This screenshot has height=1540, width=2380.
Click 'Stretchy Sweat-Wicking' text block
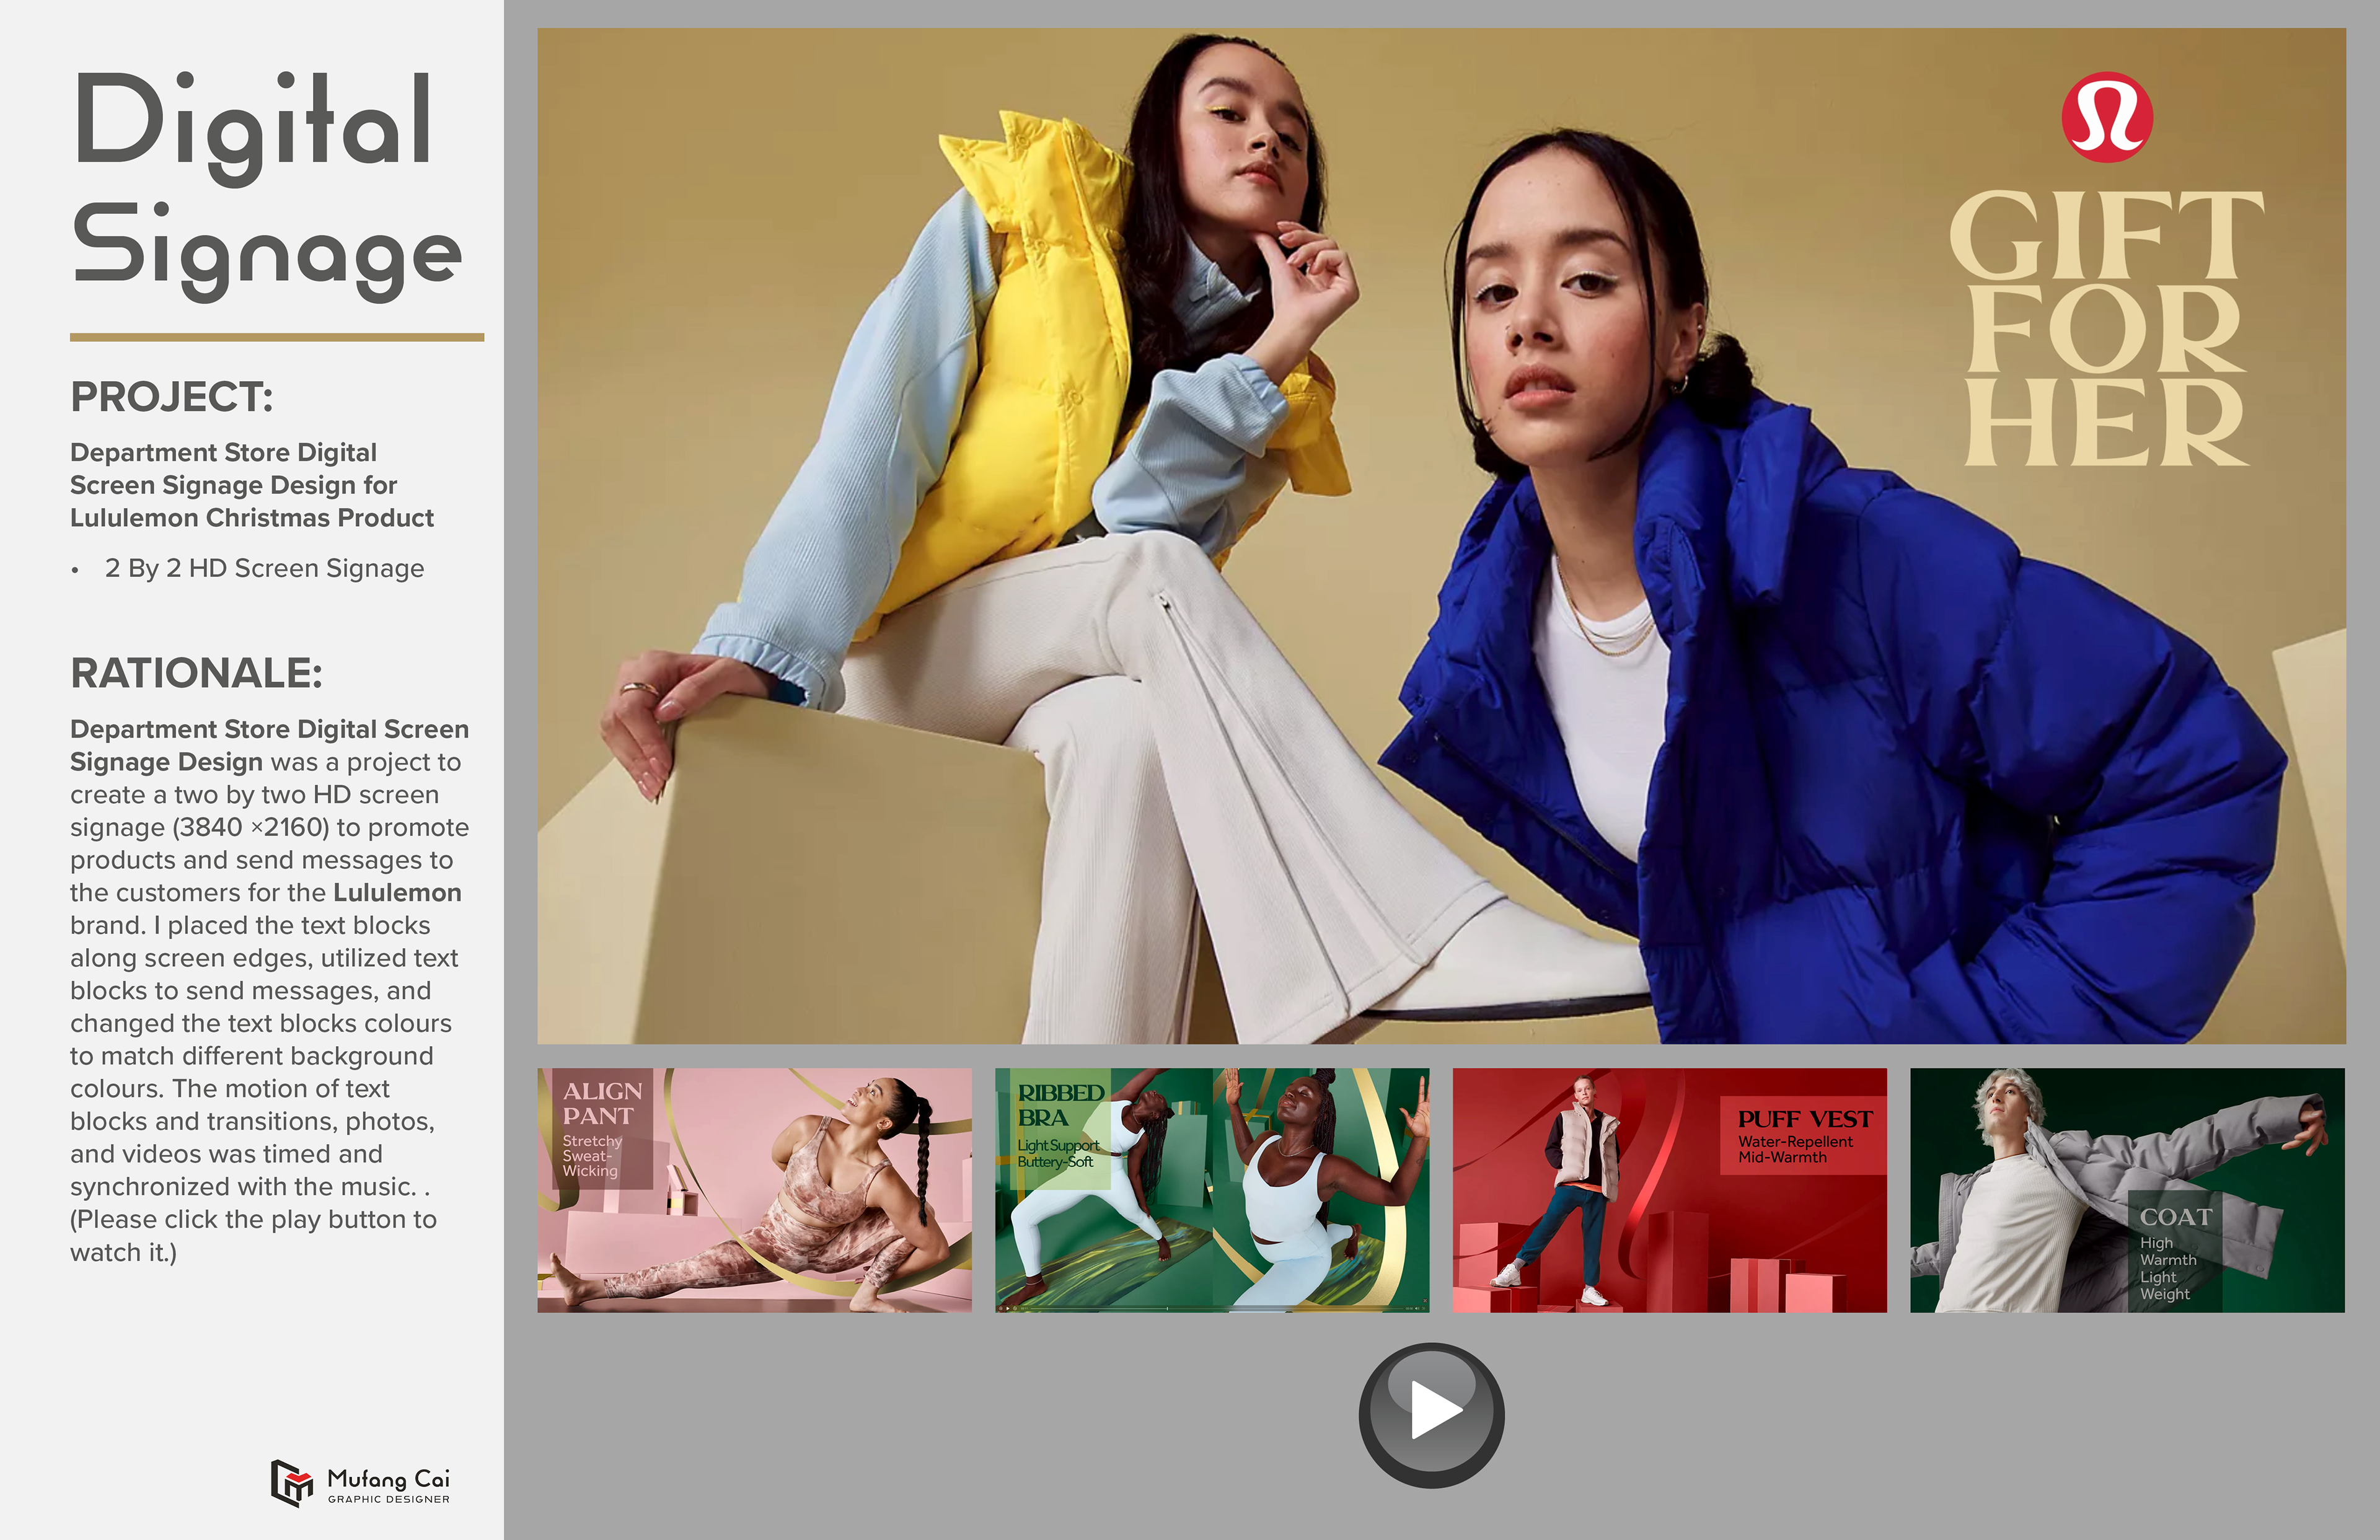click(x=592, y=1155)
